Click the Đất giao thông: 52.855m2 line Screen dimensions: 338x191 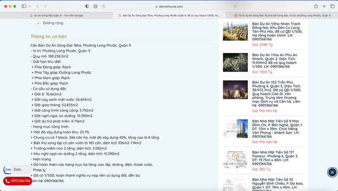pos(55,105)
